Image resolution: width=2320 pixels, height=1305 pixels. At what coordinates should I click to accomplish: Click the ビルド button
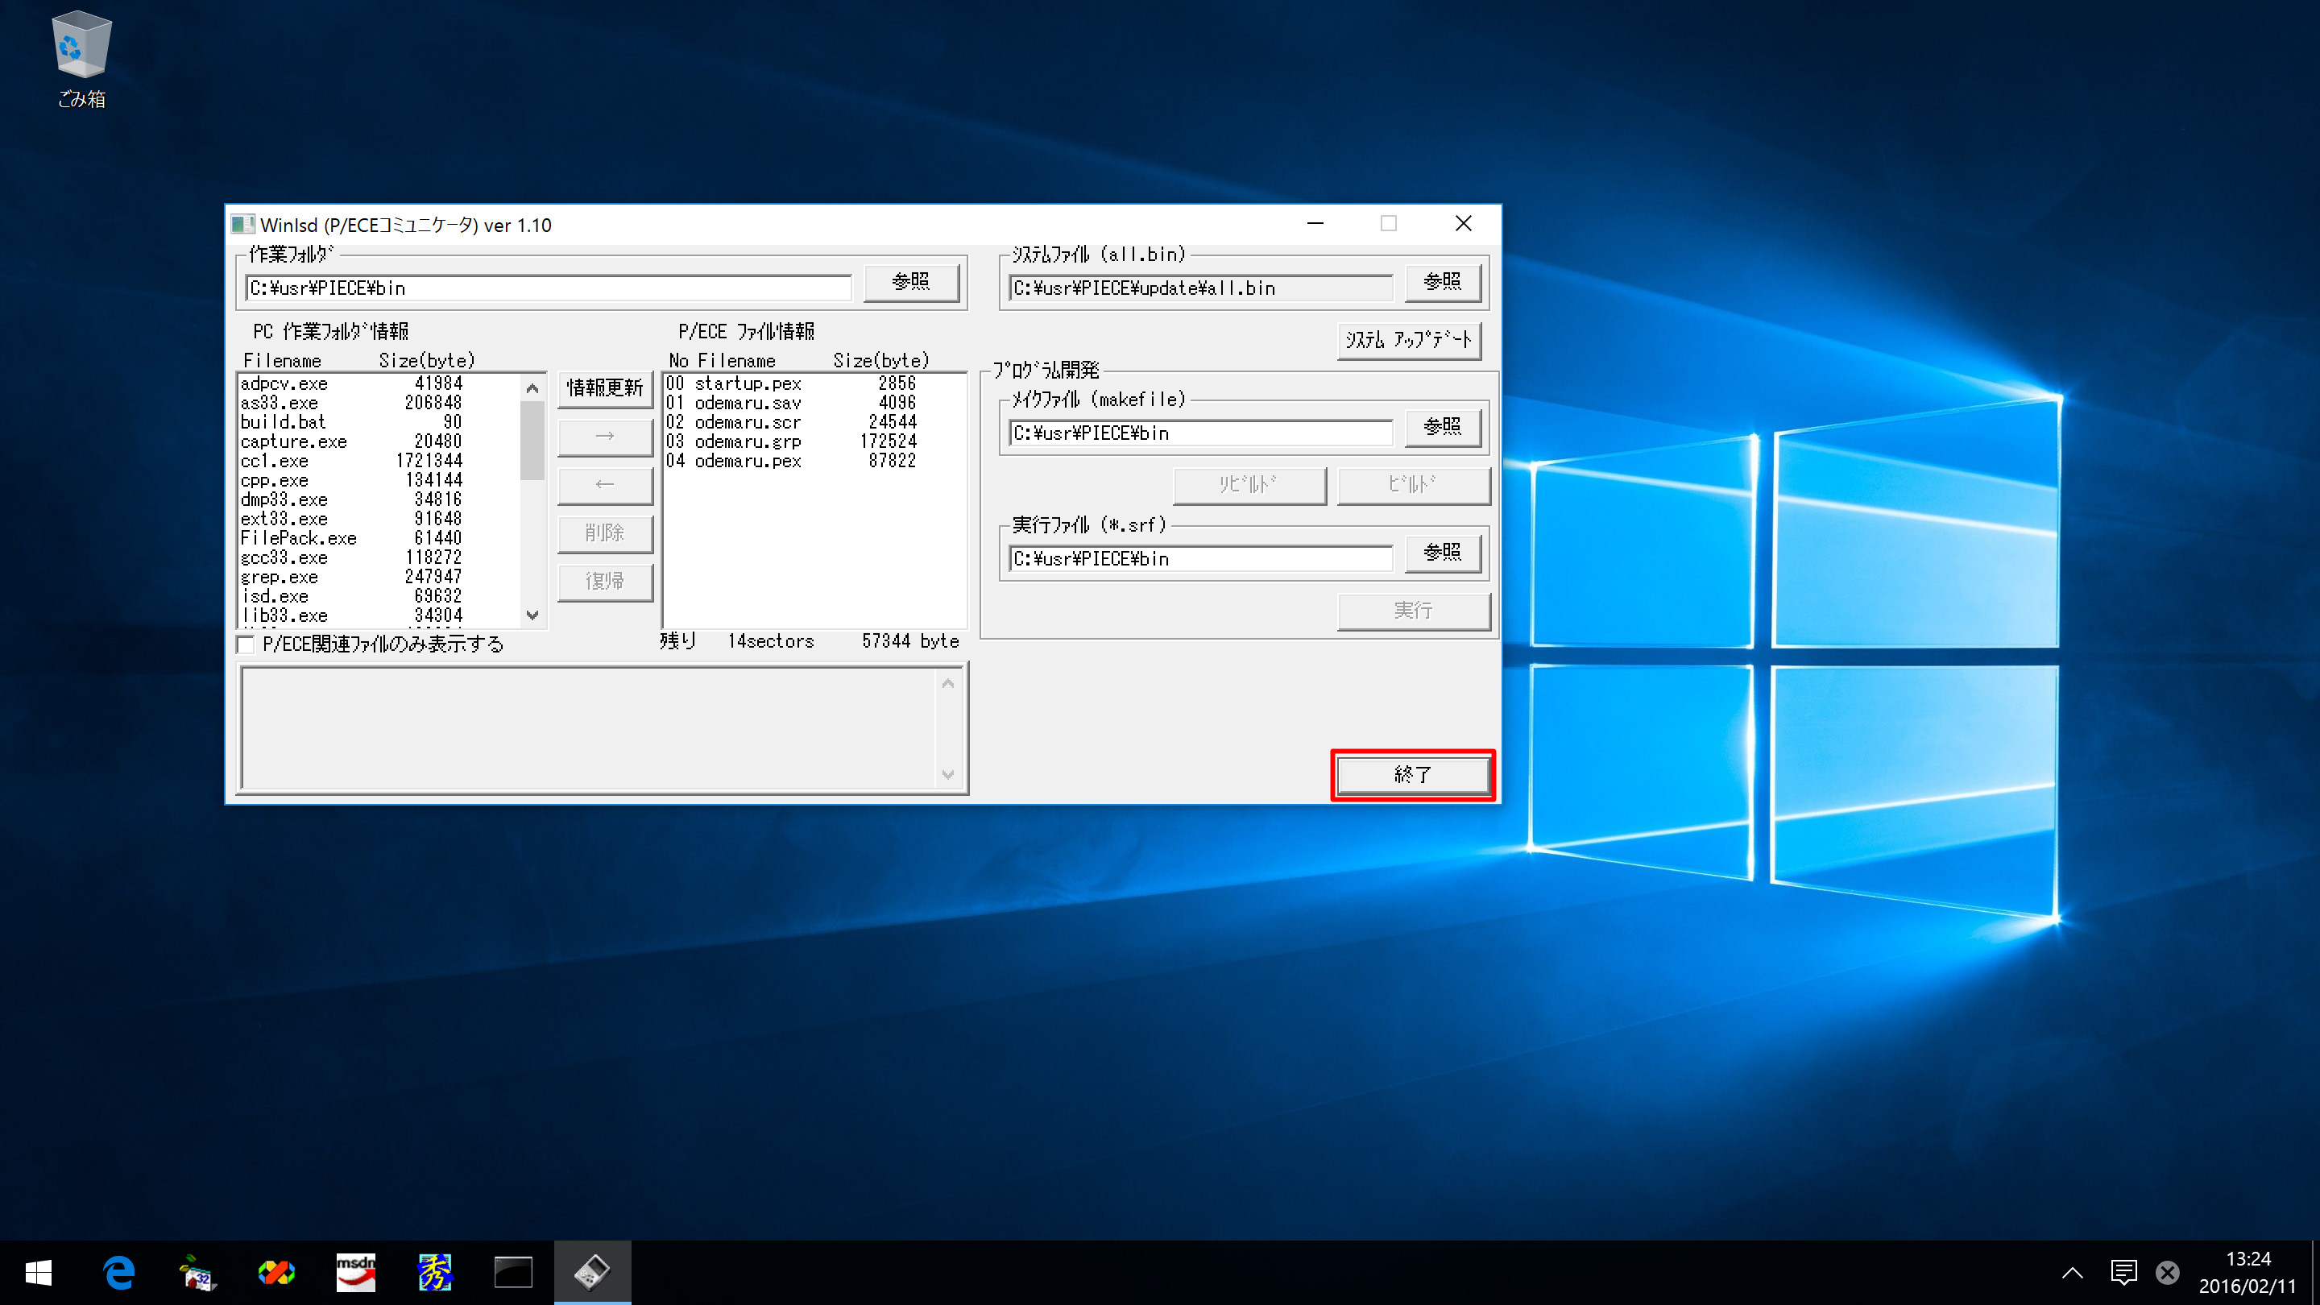(x=1413, y=486)
